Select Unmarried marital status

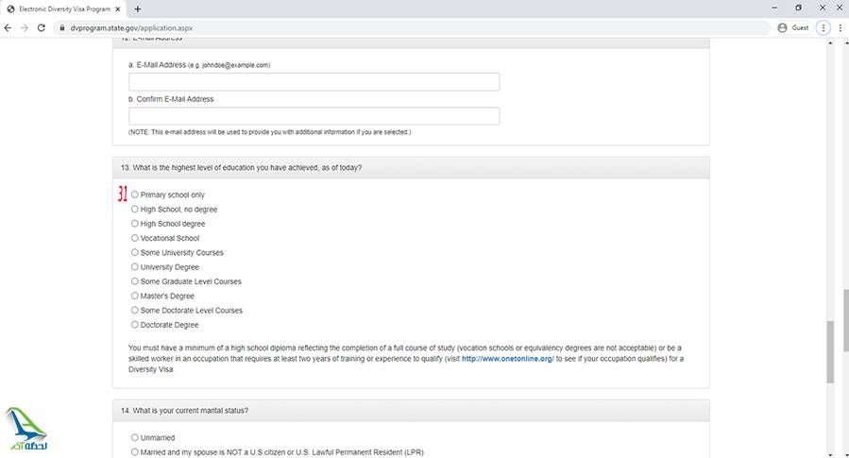click(134, 438)
